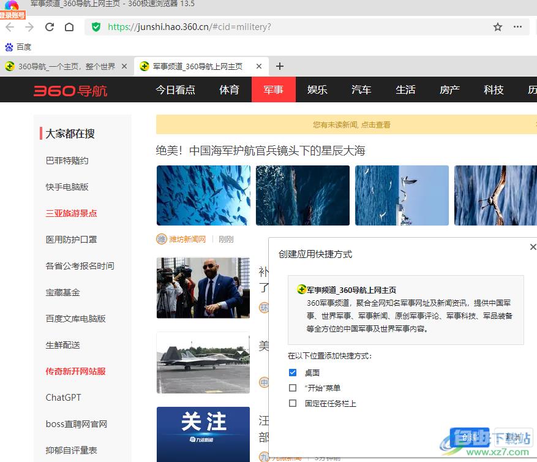Close the 军事频道 tab
The height and width of the screenshot is (462, 537).
pos(259,66)
